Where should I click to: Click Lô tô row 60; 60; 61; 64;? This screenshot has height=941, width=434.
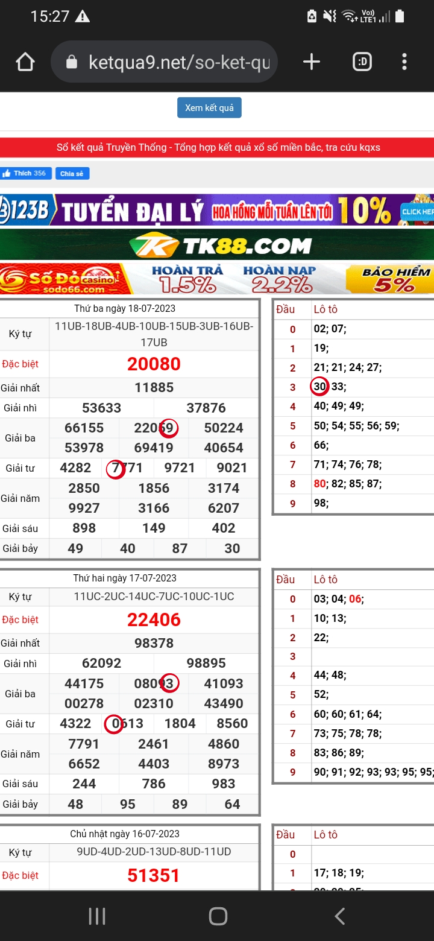(348, 714)
